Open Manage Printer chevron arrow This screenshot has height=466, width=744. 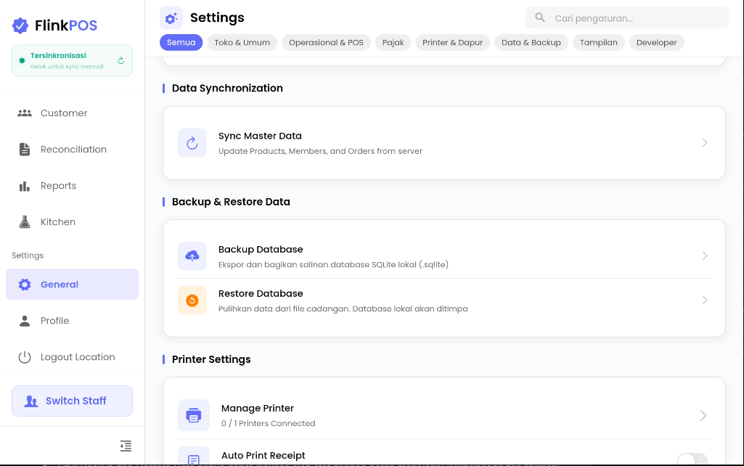click(703, 416)
